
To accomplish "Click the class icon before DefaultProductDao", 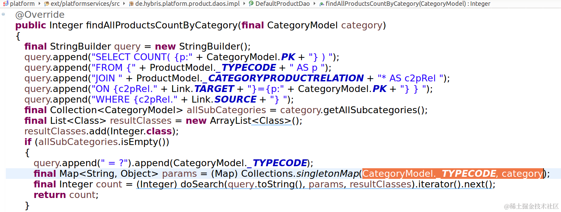I will [251, 4].
